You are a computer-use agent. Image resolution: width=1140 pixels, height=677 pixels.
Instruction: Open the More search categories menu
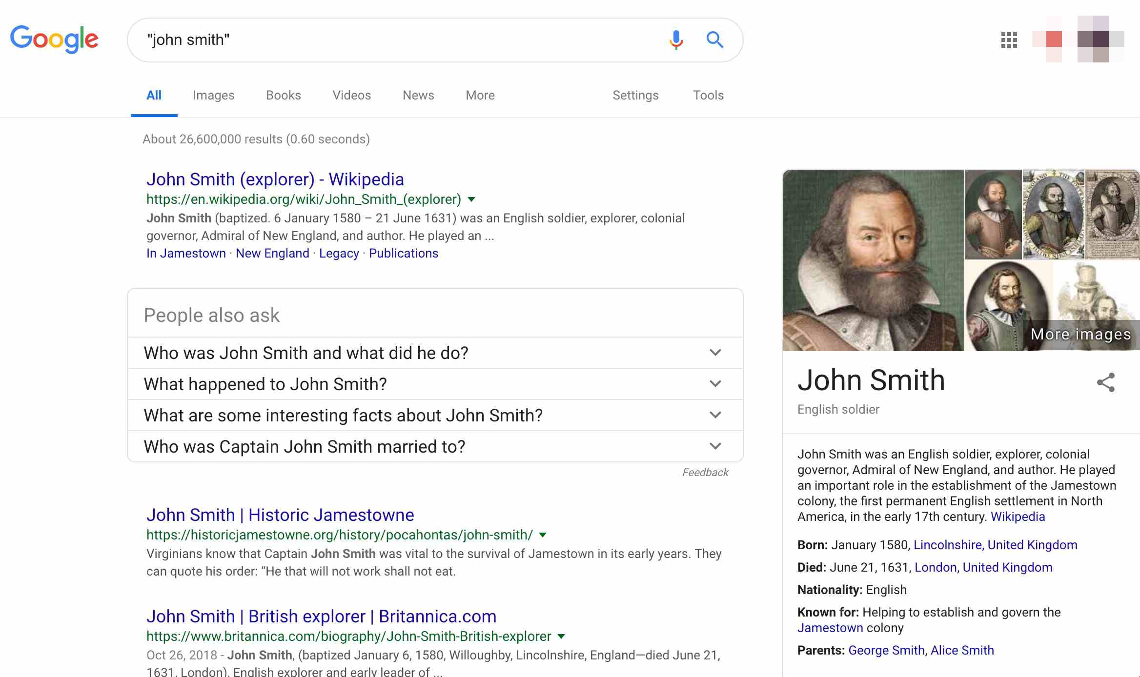click(x=480, y=95)
